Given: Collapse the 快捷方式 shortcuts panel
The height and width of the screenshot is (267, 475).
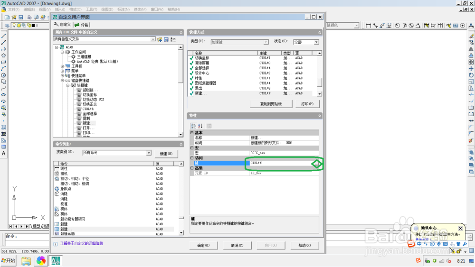Looking at the screenshot, I should (x=320, y=32).
